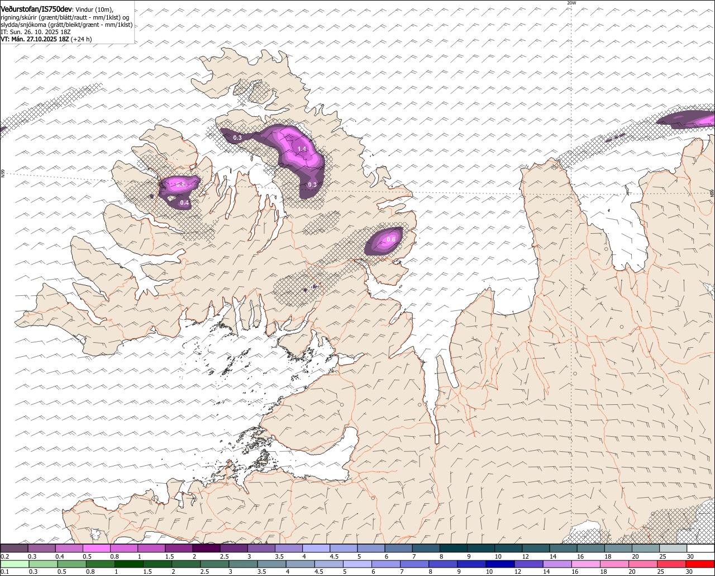Select the 6 slate-blue swatch, upper legend row

[x=399, y=548]
